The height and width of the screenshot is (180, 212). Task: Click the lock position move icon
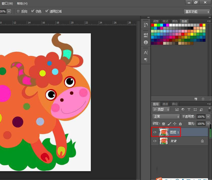pos(175,124)
